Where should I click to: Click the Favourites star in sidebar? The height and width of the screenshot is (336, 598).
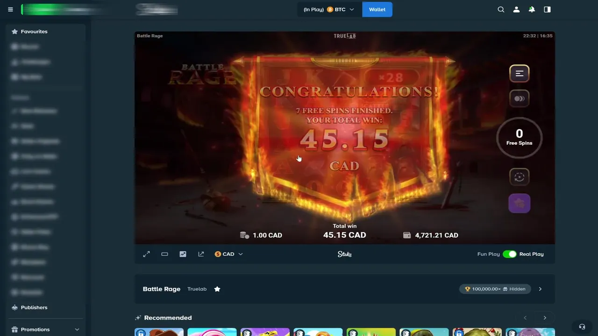tap(14, 31)
